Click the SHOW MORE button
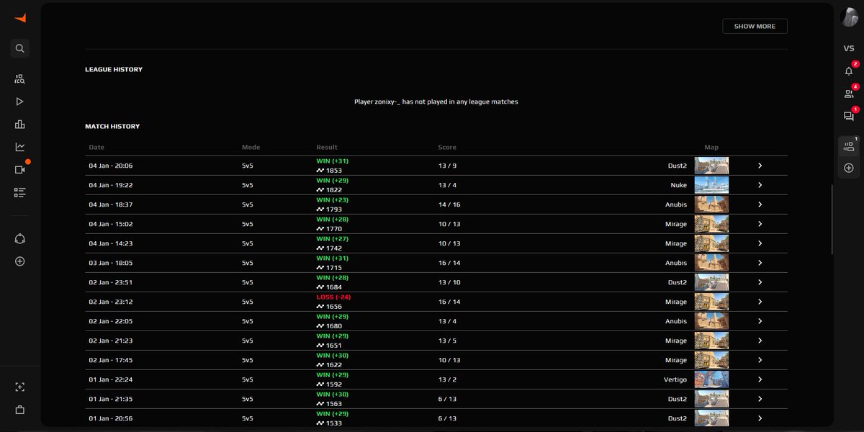Image resolution: width=864 pixels, height=432 pixels. tap(755, 26)
